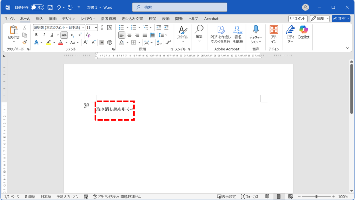Toggle italic formatting
This screenshot has width=355, height=200.
pos(44,35)
